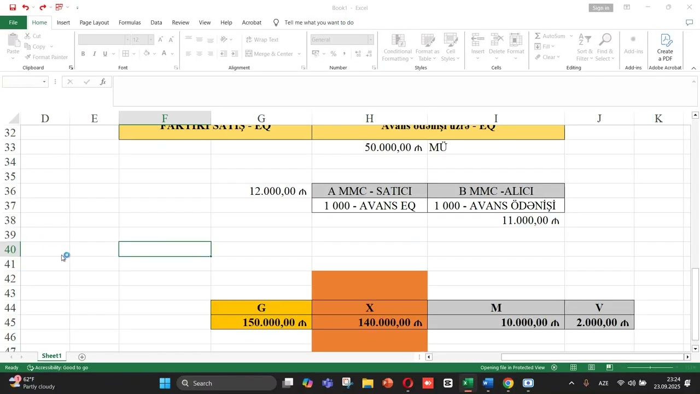Toggle Wrap Text

point(262,39)
